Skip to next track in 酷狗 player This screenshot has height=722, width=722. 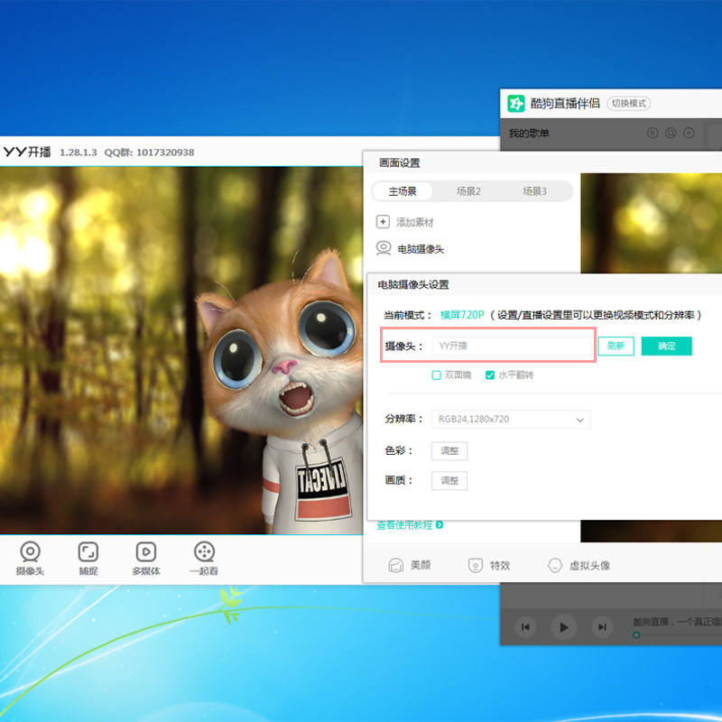(602, 626)
